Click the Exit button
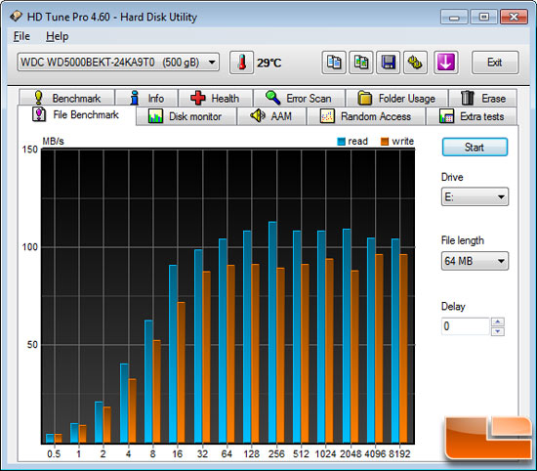 [x=495, y=63]
